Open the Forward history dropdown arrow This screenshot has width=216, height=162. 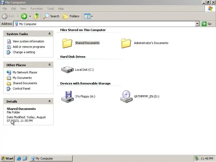(x=30, y=16)
